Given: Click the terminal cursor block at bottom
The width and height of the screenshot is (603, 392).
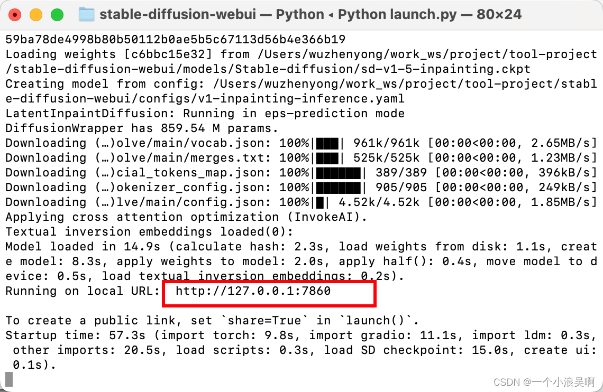Looking at the screenshot, I should click(9, 379).
